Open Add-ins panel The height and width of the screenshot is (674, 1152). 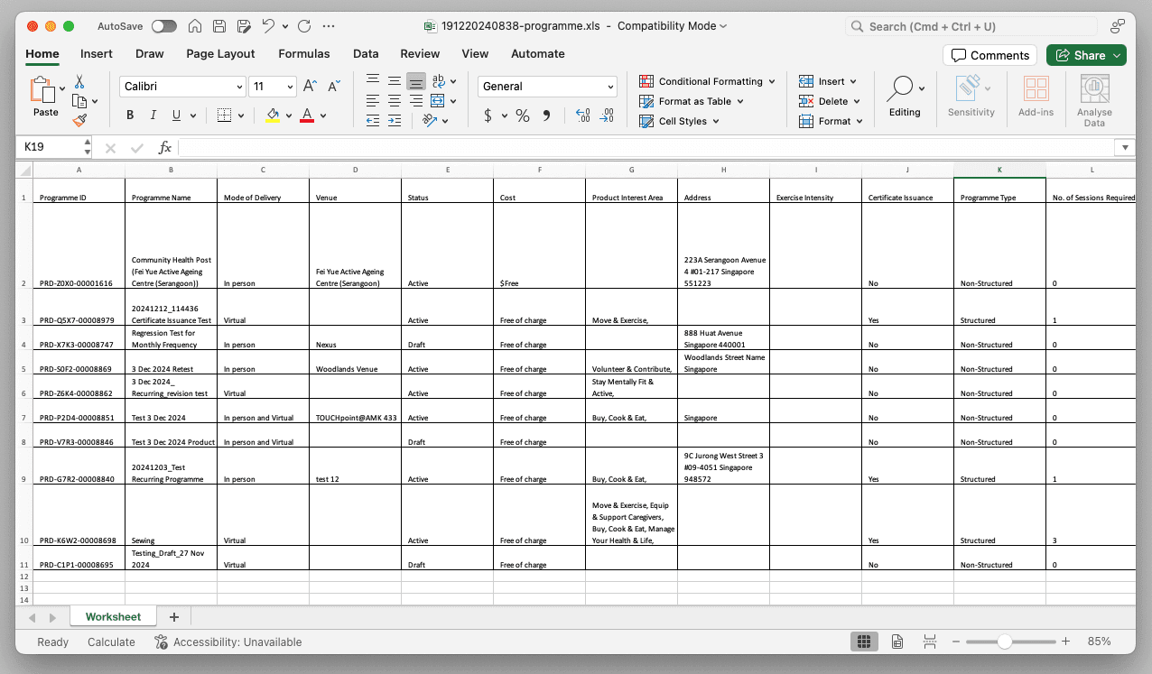1036,96
